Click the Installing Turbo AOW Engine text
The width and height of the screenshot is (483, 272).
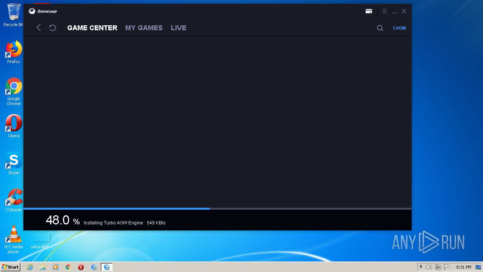coord(113,223)
